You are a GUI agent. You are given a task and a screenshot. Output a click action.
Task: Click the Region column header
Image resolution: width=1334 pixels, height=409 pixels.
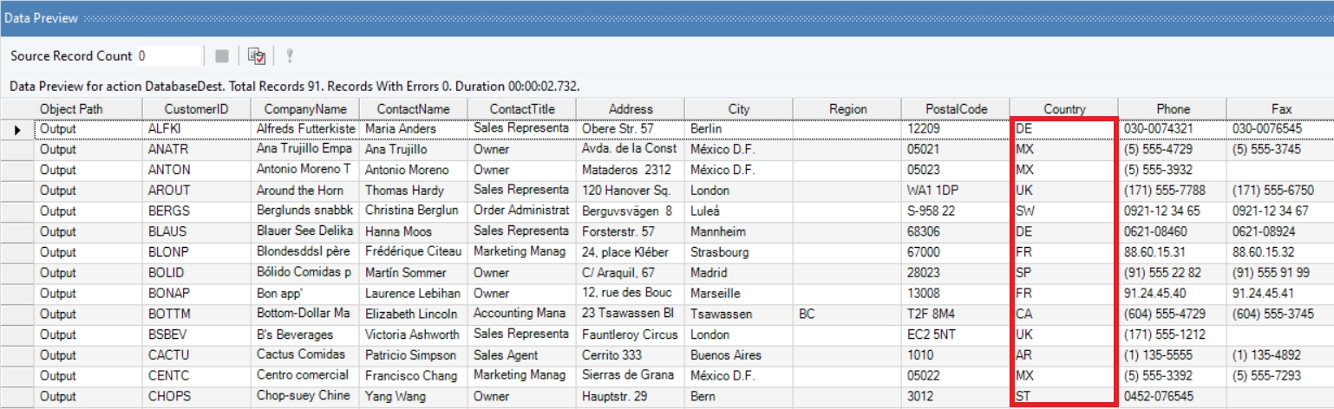(x=847, y=109)
